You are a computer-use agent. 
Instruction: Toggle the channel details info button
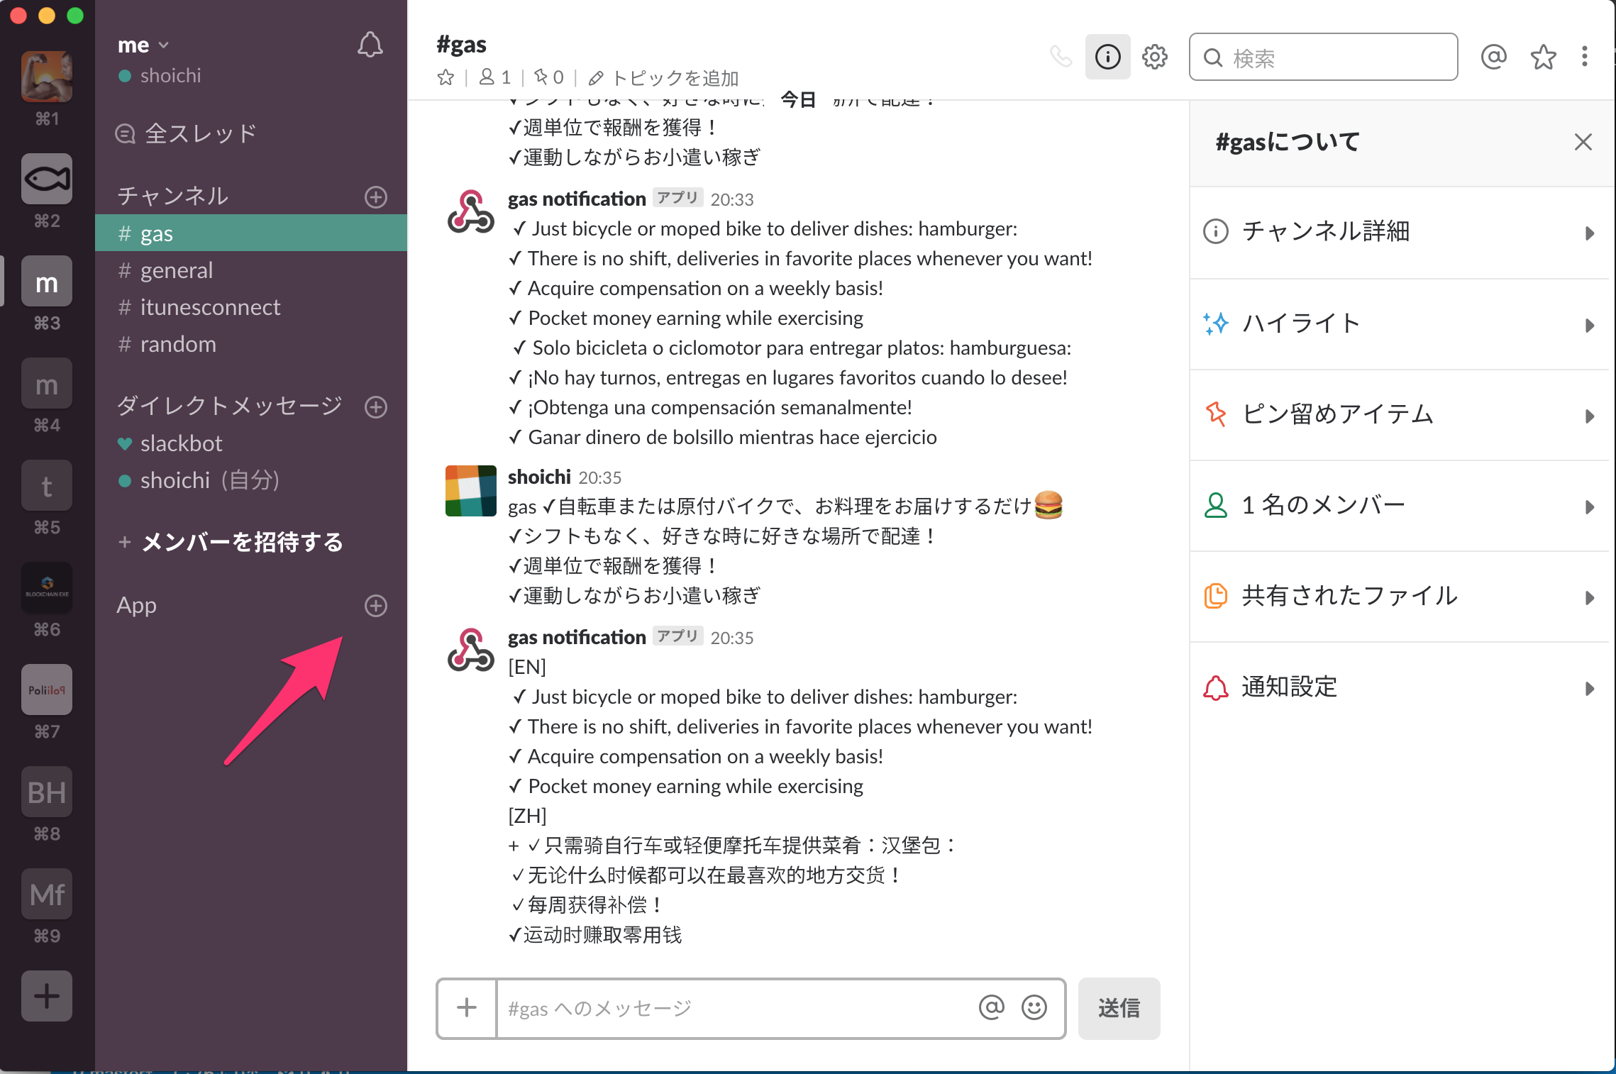[x=1107, y=57]
